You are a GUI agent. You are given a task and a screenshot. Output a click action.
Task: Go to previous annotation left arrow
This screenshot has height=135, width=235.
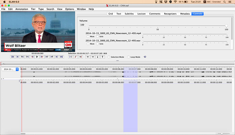coord(88,57)
